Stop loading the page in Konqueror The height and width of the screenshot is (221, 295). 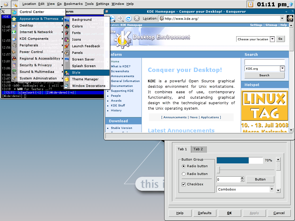tap(137, 18)
